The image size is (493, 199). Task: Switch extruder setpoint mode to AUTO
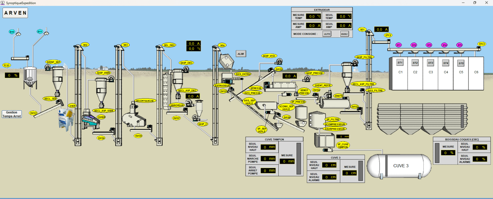[x=327, y=34]
